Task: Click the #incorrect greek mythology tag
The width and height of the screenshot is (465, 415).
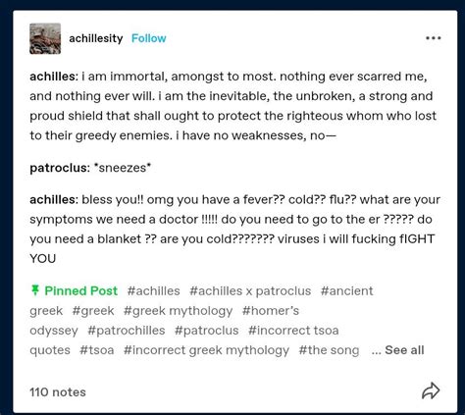Action: coord(206,350)
